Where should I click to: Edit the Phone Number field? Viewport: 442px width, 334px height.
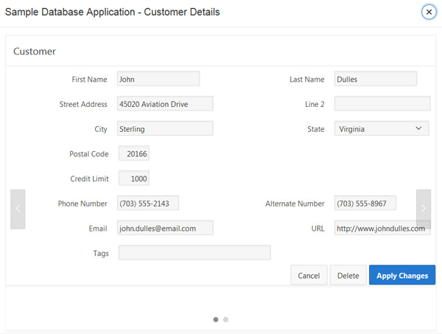point(148,203)
